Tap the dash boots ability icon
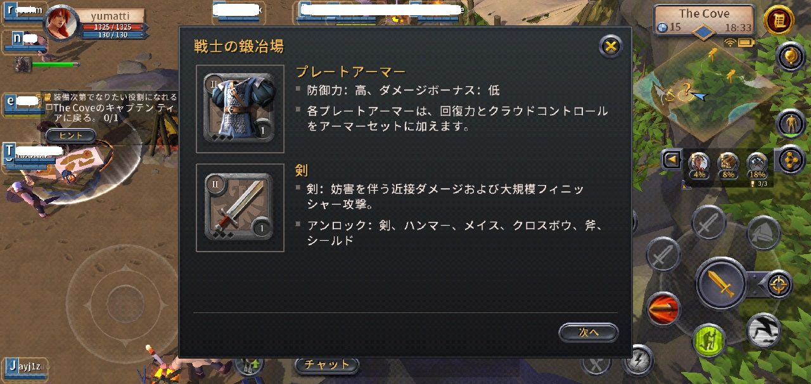The width and height of the screenshot is (811, 384). [763, 330]
